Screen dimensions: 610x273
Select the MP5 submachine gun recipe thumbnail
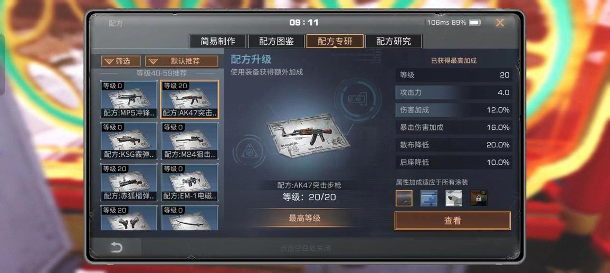(129, 99)
